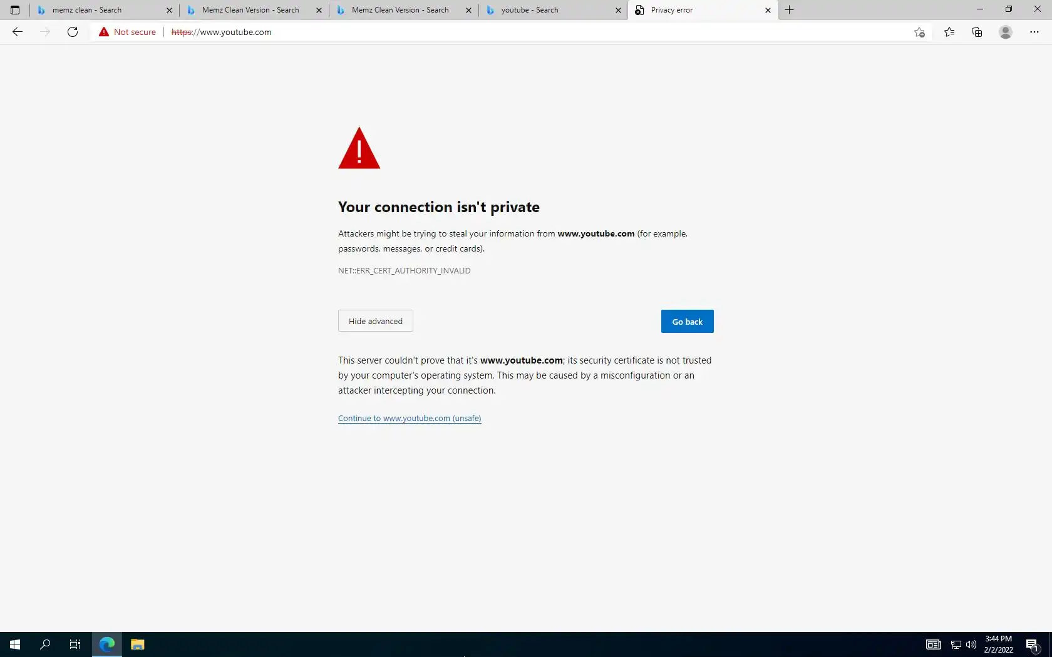Click the NET::ERR_CERT_AUTHORITY_INVALID error code

coord(405,270)
